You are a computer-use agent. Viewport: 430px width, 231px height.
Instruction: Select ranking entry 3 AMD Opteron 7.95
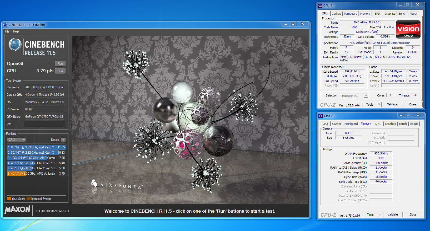click(x=36, y=158)
